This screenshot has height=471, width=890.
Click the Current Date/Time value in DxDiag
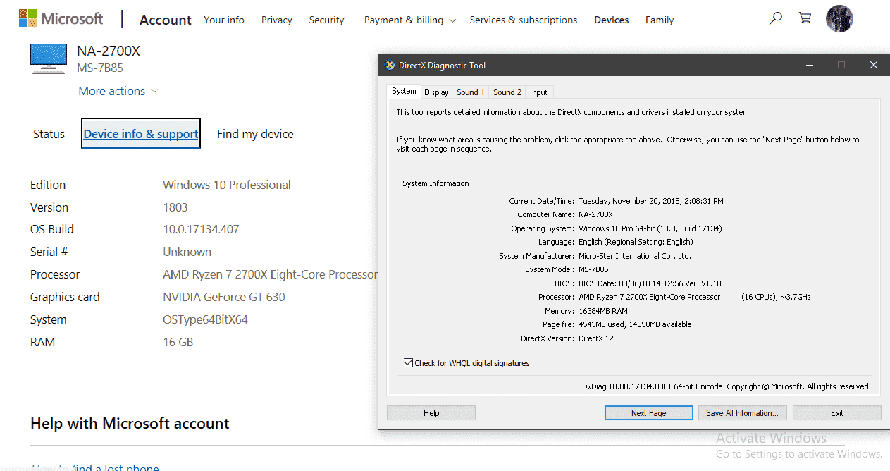tap(651, 201)
